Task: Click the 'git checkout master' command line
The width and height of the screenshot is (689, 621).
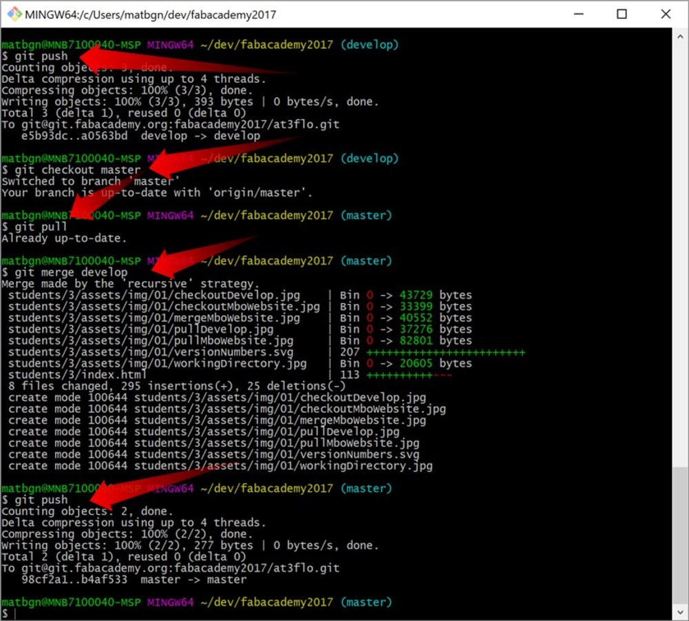Action: 71,170
